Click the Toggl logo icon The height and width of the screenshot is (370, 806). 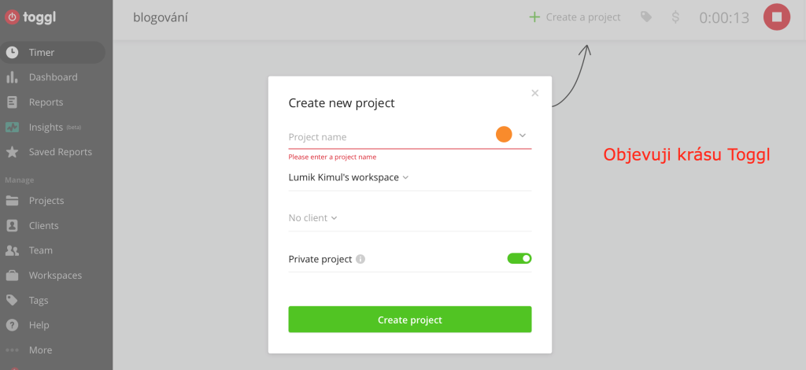click(13, 17)
